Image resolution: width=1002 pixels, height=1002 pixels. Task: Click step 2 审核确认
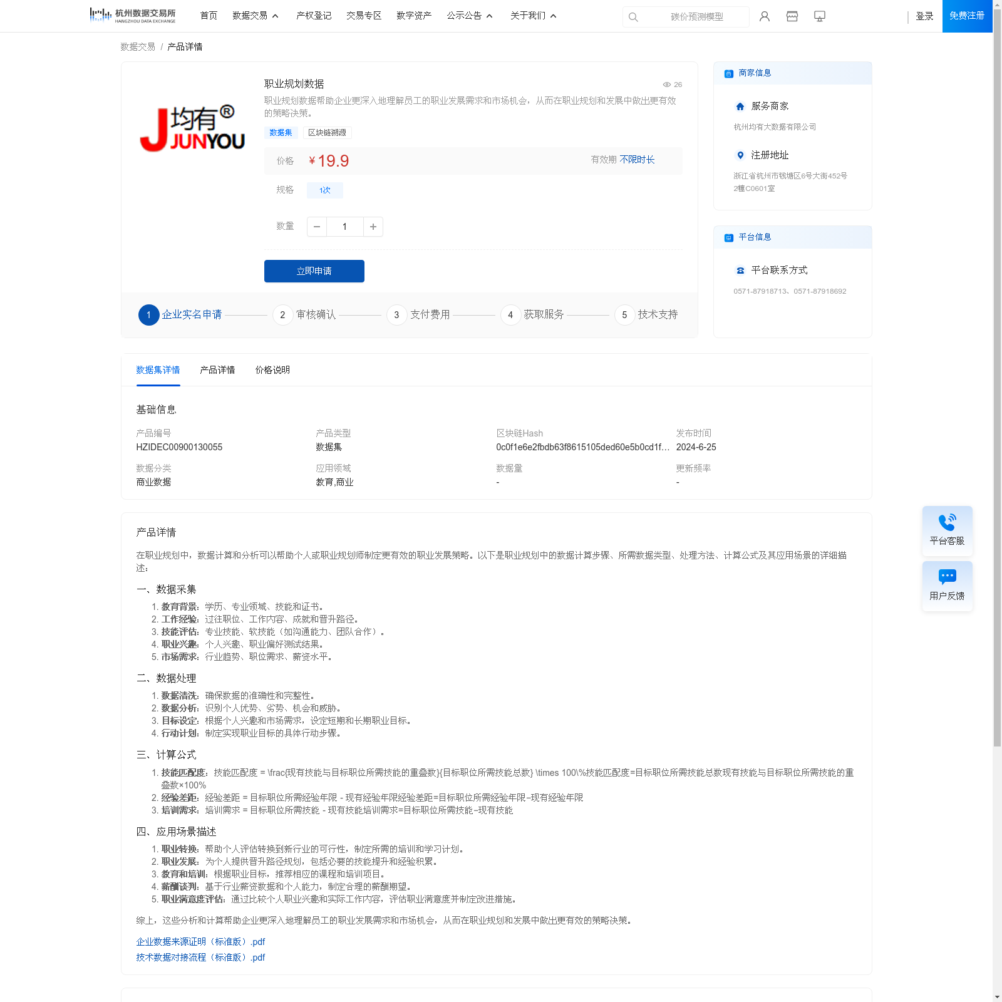click(304, 315)
